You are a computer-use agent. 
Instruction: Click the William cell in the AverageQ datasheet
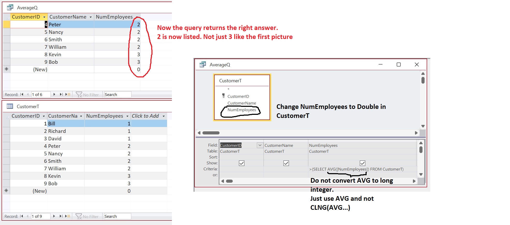(x=71, y=47)
